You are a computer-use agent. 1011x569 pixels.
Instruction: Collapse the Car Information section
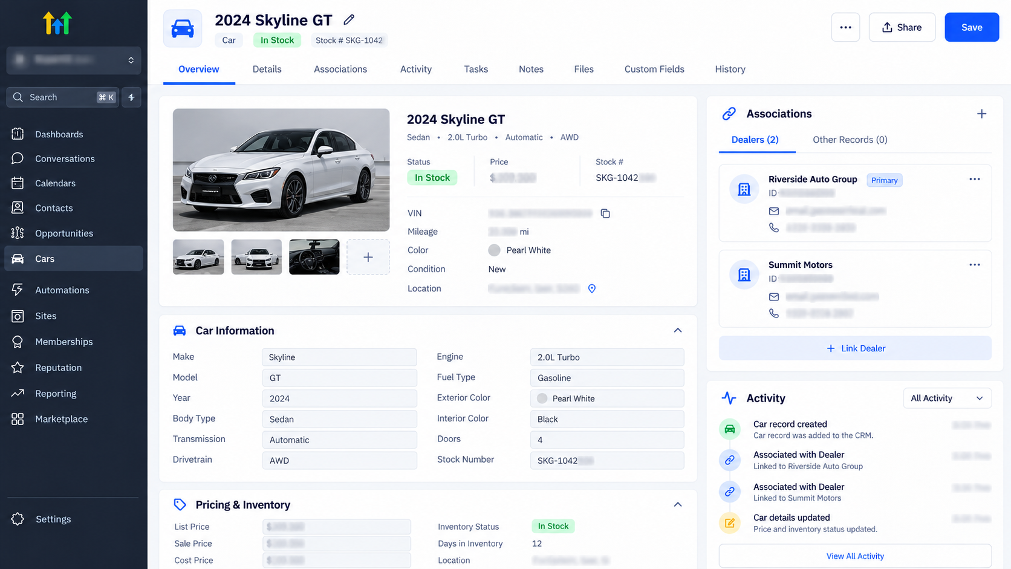click(x=678, y=330)
